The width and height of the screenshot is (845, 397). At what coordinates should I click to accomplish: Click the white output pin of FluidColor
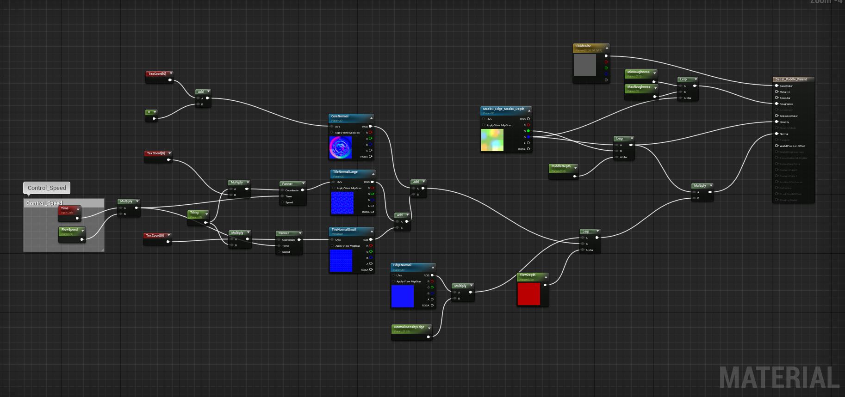606,56
